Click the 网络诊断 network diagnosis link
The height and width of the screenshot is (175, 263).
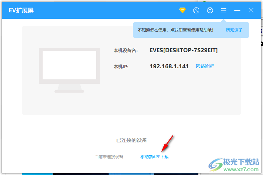click(205, 66)
